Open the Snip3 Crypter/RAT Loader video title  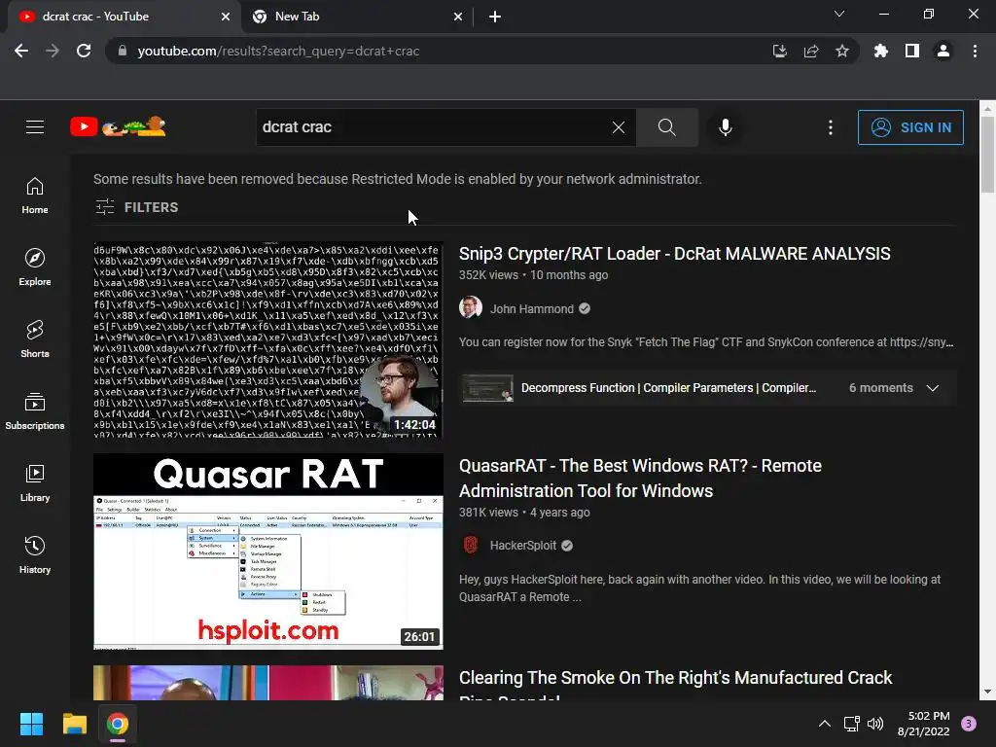pos(675,254)
